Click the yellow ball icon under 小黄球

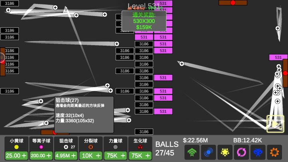16,147
